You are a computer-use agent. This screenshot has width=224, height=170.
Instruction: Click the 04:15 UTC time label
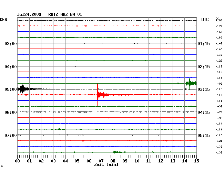pos(204,113)
